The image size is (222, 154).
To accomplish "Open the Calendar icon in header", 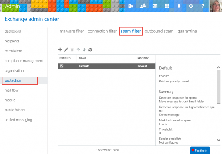I will coord(154,6).
